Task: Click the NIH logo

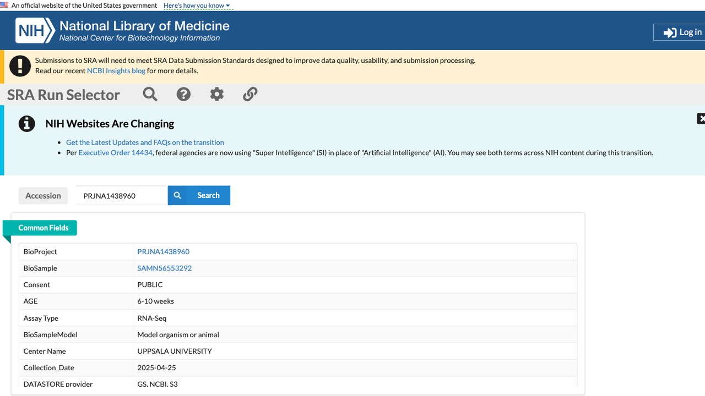Action: pyautogui.click(x=35, y=30)
